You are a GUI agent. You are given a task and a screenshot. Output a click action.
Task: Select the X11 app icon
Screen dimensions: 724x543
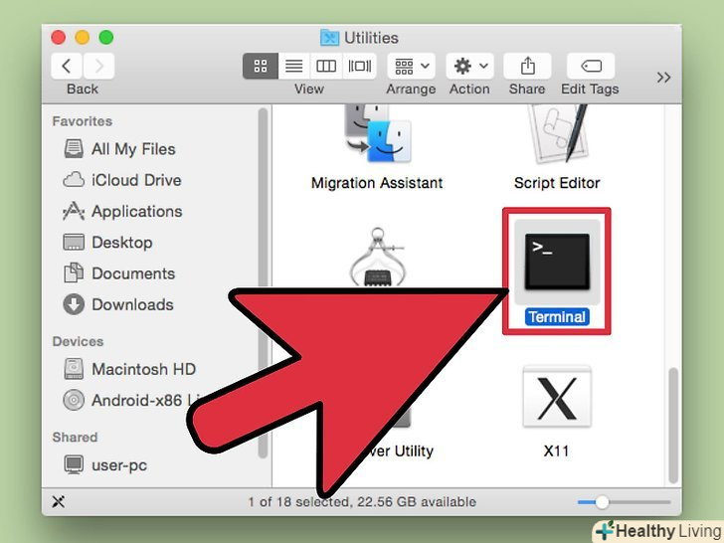click(557, 397)
